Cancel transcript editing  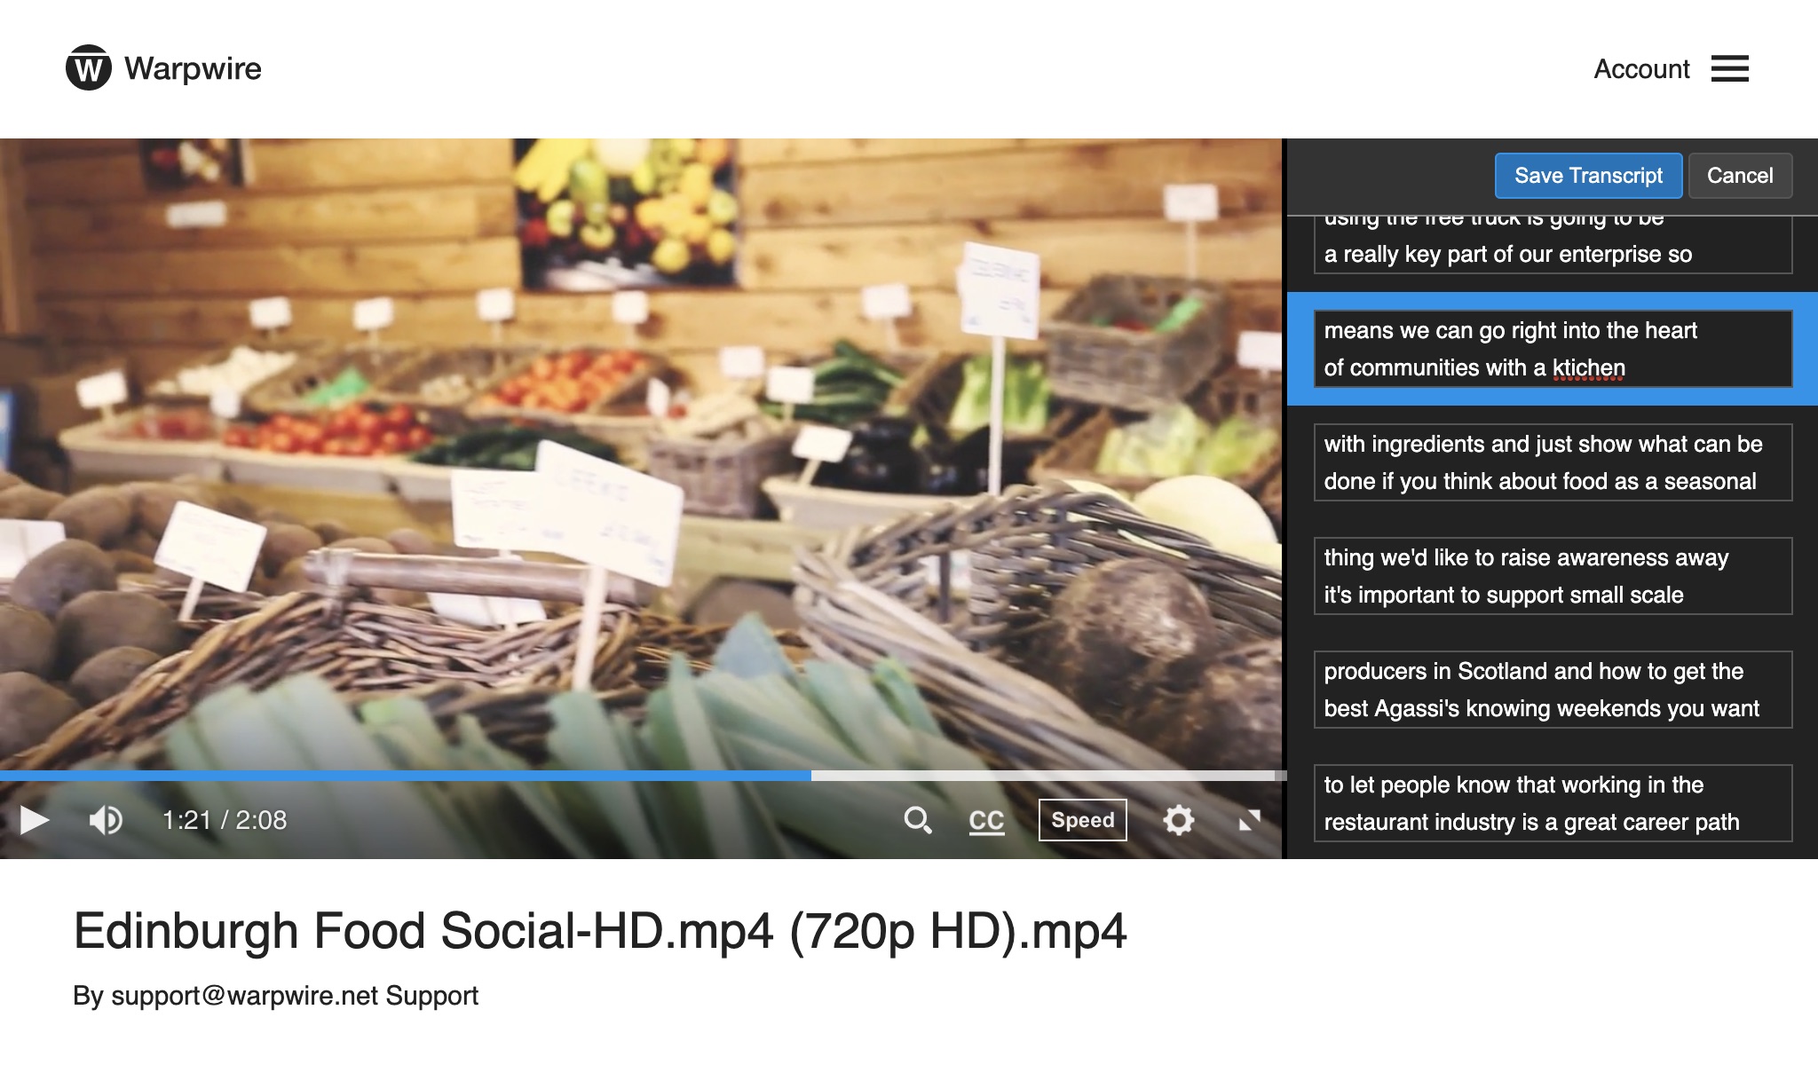tap(1739, 176)
